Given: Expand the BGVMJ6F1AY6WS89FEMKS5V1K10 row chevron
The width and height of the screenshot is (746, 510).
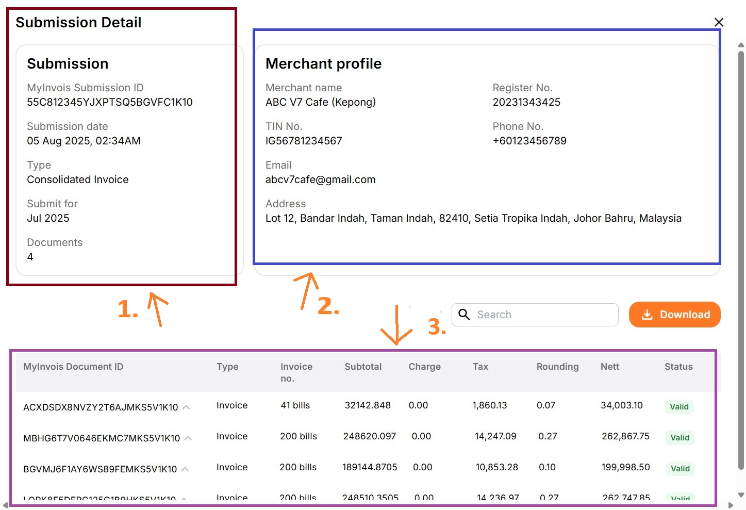Looking at the screenshot, I should [185, 469].
